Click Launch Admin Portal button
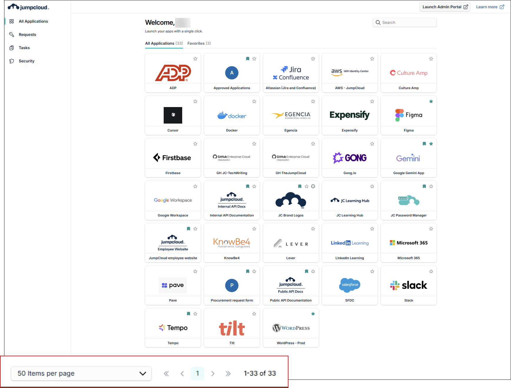Image resolution: width=511 pixels, height=388 pixels. [445, 7]
